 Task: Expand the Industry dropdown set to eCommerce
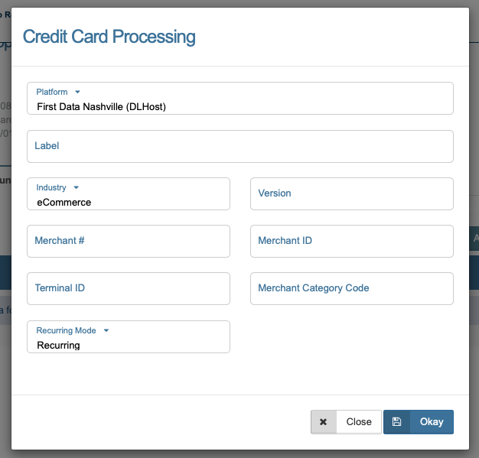[x=128, y=202]
